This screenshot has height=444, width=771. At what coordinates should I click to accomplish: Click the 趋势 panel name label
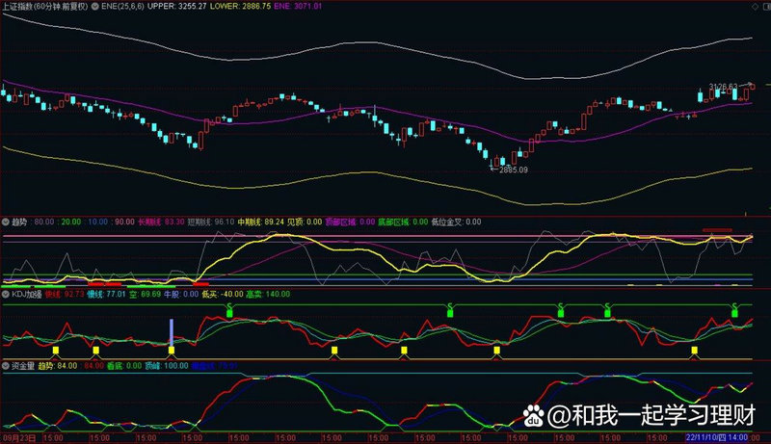coord(19,222)
